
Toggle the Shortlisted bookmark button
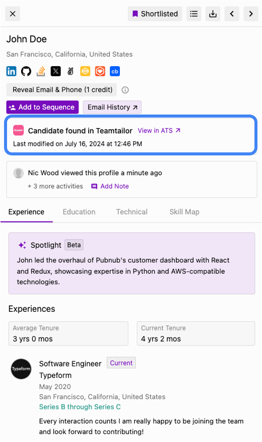tap(155, 14)
